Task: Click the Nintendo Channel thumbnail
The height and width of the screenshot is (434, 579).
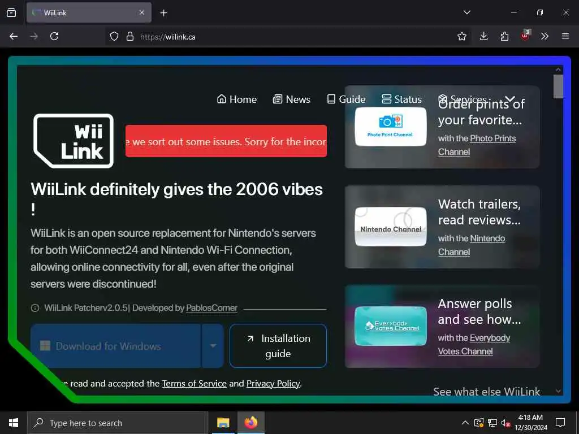Action: pyautogui.click(x=391, y=227)
